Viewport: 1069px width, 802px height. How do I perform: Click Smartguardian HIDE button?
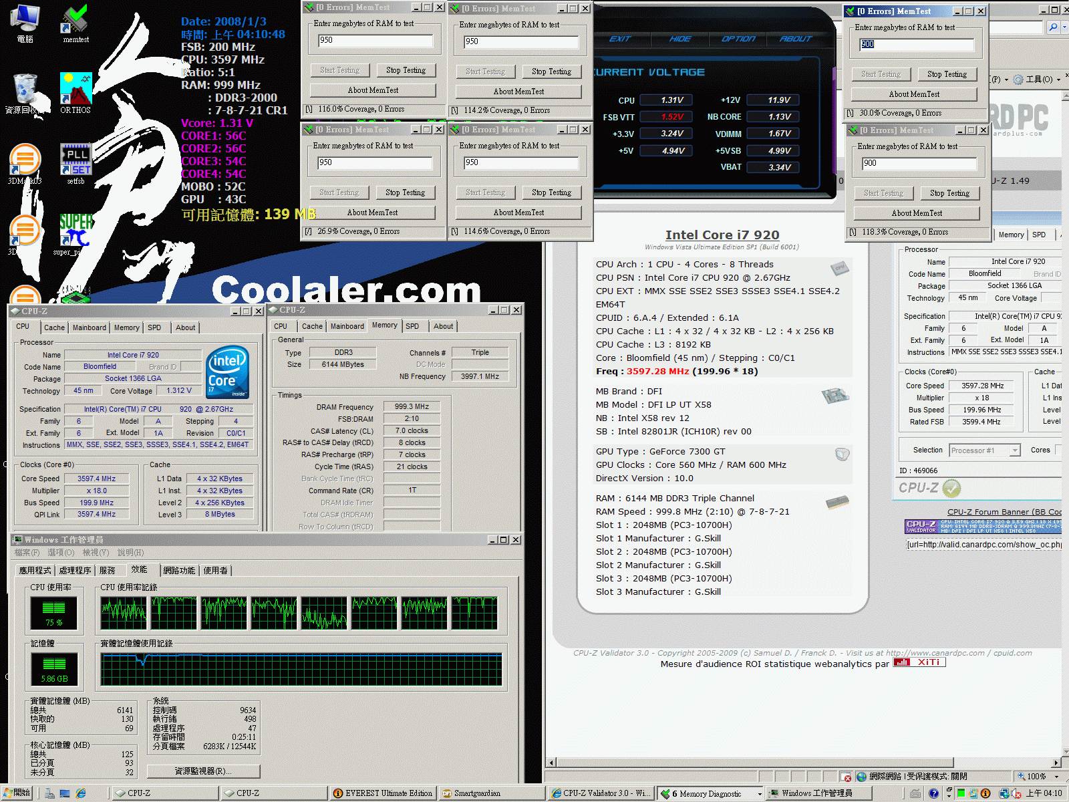680,39
